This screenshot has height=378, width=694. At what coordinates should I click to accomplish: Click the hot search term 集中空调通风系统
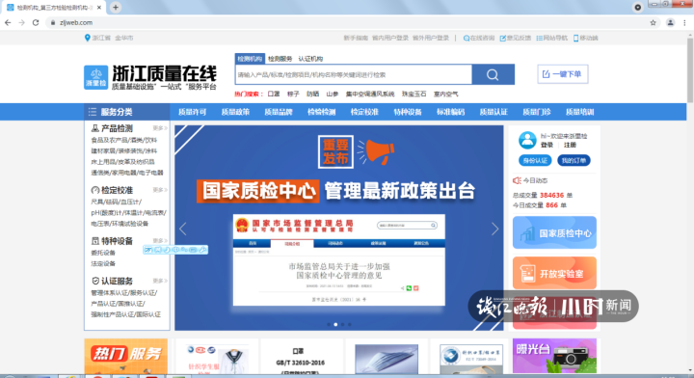click(370, 94)
